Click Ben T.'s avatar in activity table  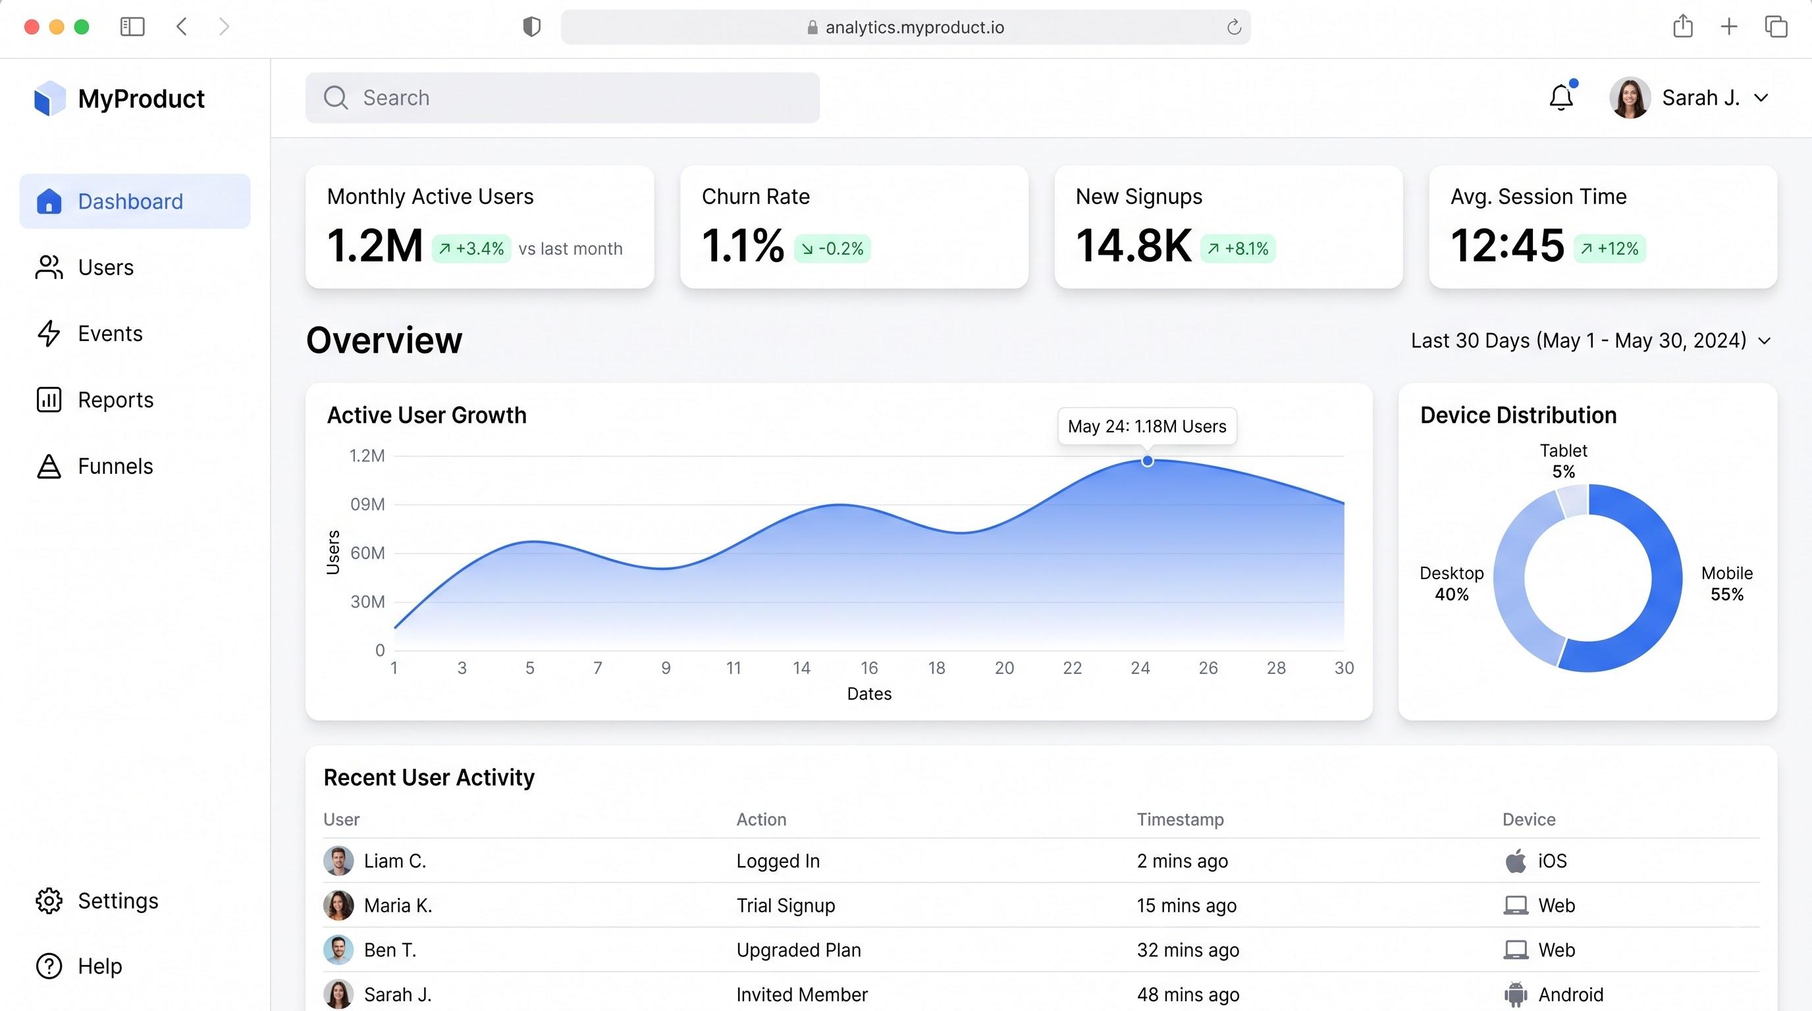338,950
